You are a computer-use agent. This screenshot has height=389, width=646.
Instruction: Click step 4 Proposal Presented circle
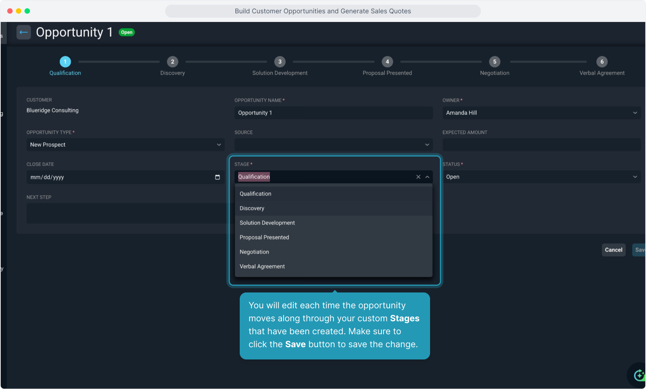[387, 62]
